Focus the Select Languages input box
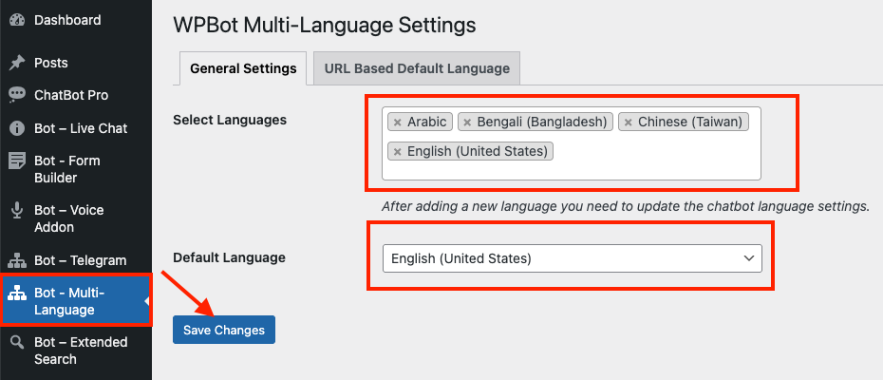 point(572,143)
